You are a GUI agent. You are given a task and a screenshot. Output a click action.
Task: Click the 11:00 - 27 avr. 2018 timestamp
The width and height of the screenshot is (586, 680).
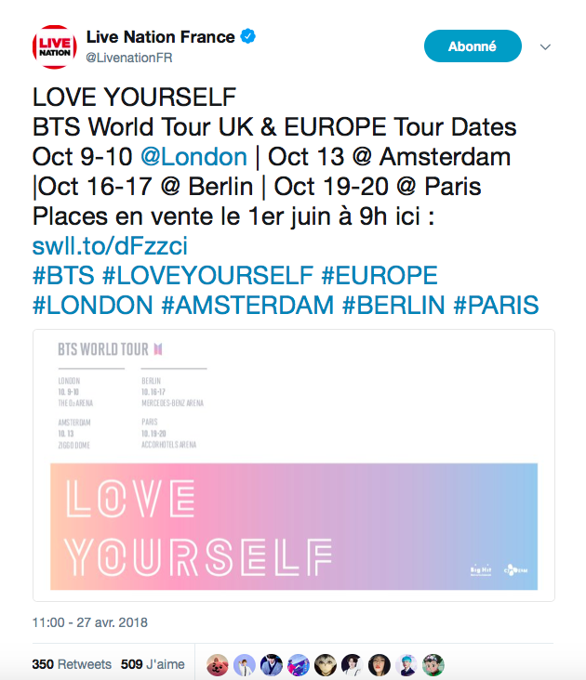coord(90,622)
